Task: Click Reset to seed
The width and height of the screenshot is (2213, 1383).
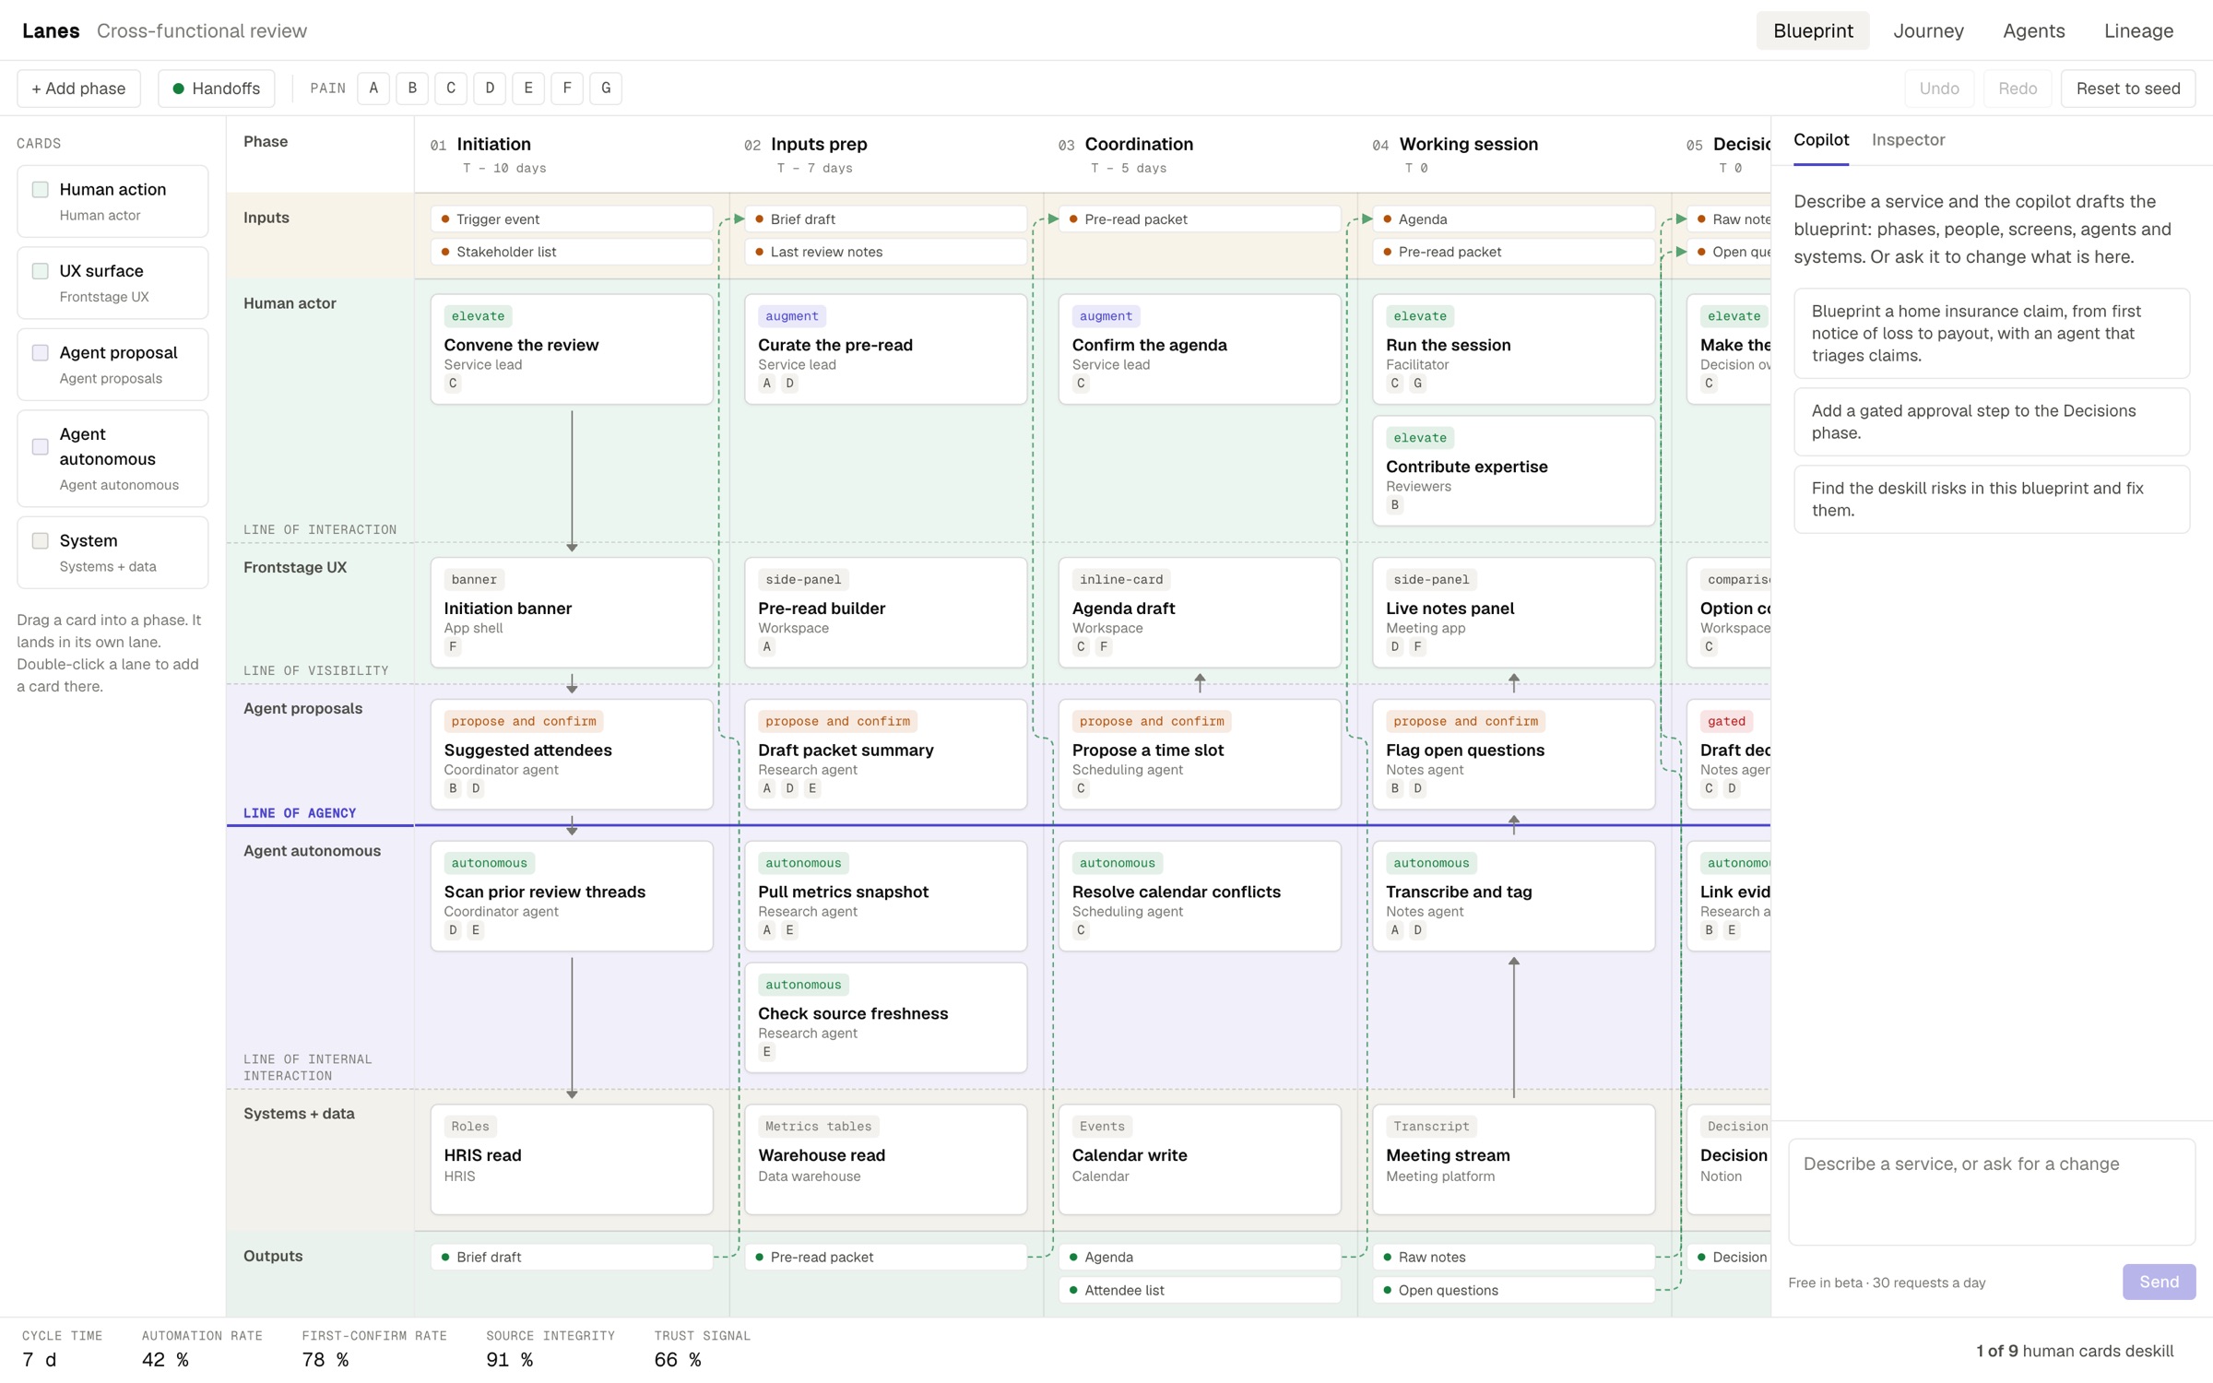Action: tap(2127, 89)
